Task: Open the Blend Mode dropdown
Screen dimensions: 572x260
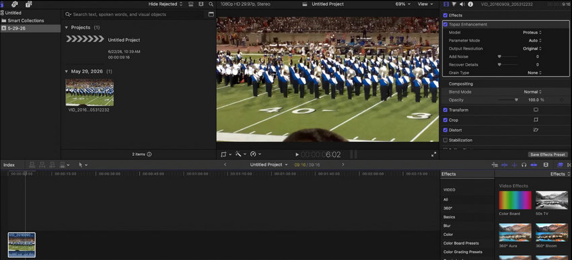Action: point(532,92)
